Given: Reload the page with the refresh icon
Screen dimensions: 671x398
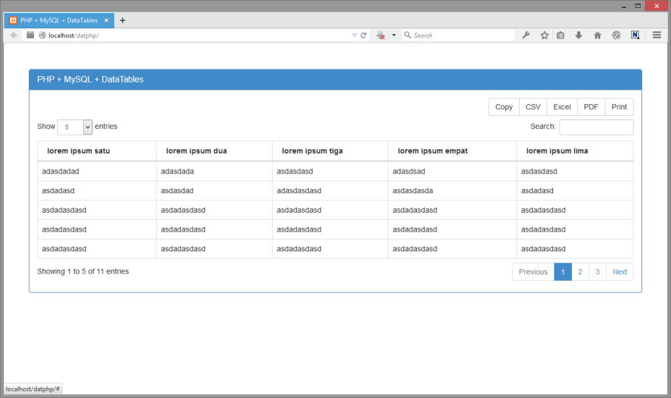Looking at the screenshot, I should pos(364,35).
